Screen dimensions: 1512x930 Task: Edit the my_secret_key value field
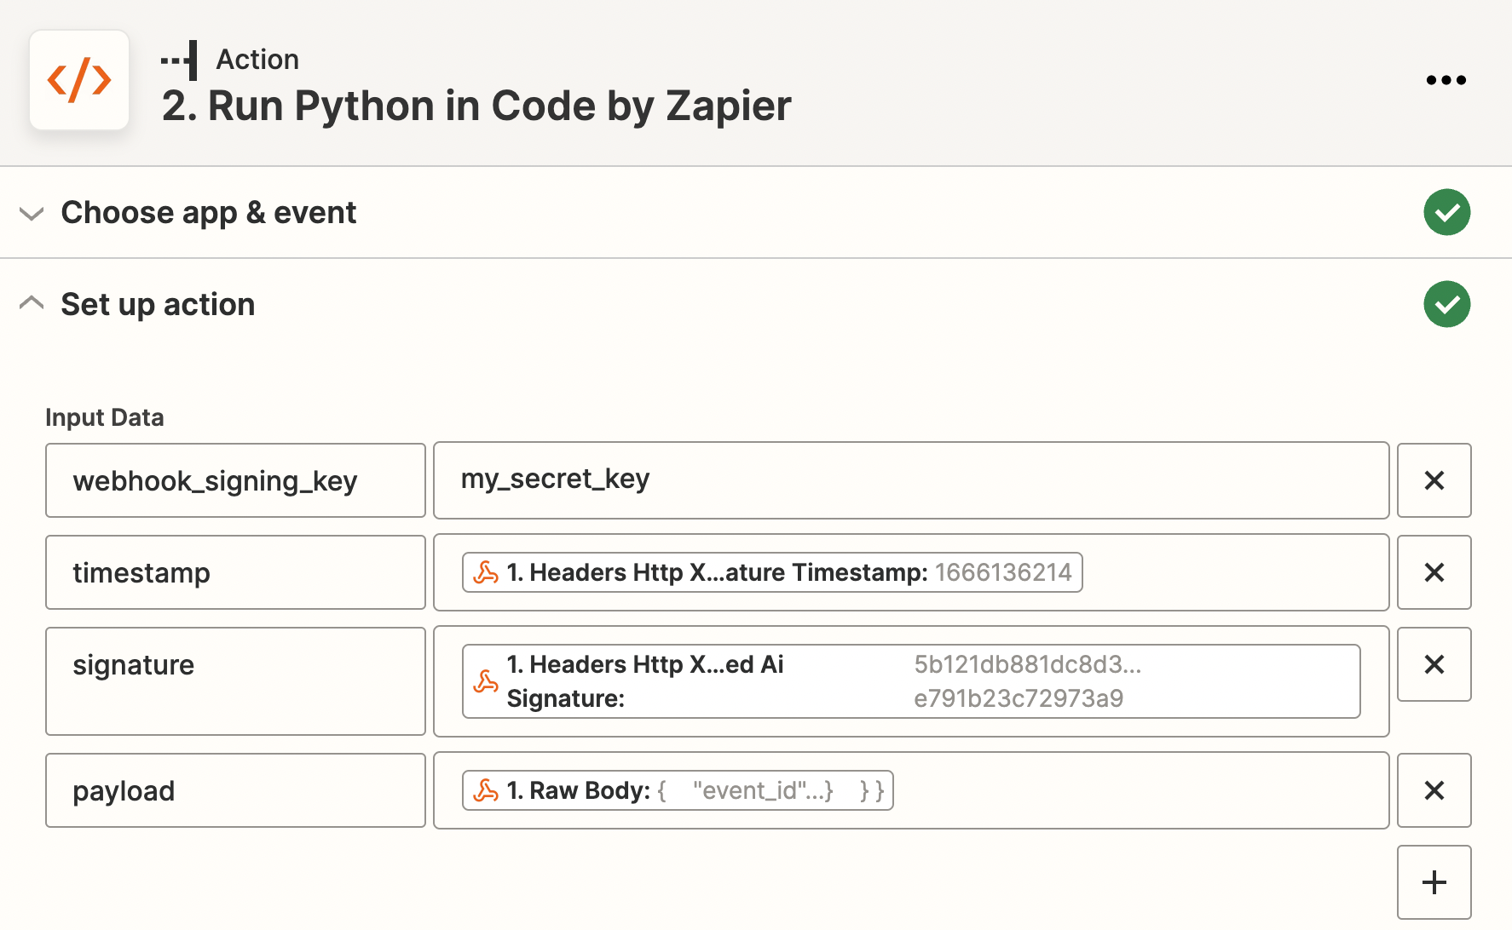click(x=911, y=480)
